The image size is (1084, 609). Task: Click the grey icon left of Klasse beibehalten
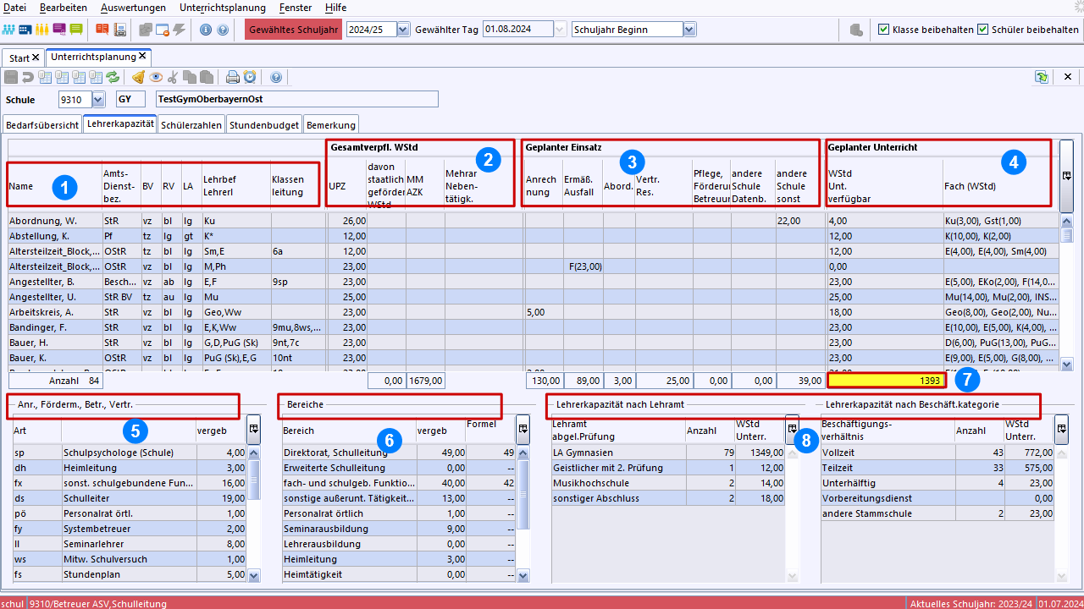tap(856, 30)
